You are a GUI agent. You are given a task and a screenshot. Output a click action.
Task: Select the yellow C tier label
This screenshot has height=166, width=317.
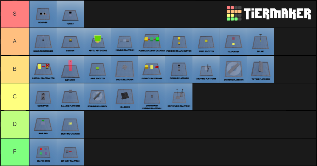coord(15,97)
